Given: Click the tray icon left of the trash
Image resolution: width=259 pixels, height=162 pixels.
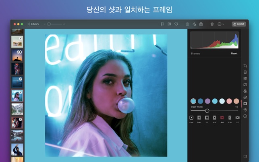Looking at the screenshot, I should pyautogui.click(x=201, y=24).
